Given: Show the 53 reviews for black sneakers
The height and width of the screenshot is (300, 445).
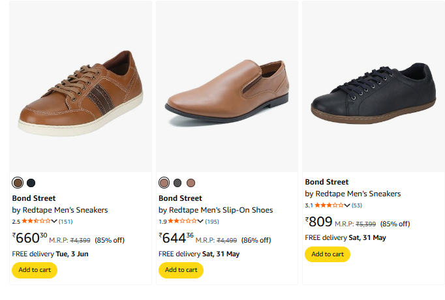Looking at the screenshot, I should click(x=357, y=205).
